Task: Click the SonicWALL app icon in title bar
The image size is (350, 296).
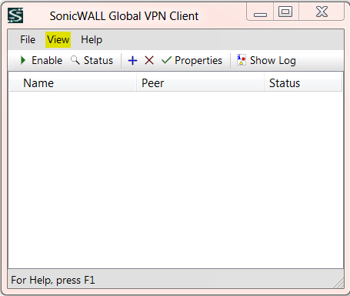Action: (x=15, y=15)
